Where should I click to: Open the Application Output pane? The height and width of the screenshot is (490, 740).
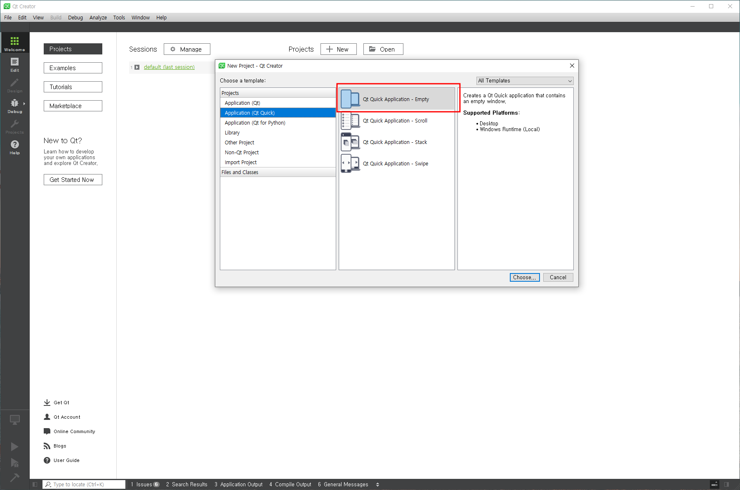[x=238, y=484]
